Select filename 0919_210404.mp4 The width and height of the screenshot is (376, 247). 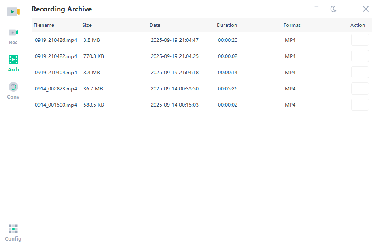click(x=56, y=72)
